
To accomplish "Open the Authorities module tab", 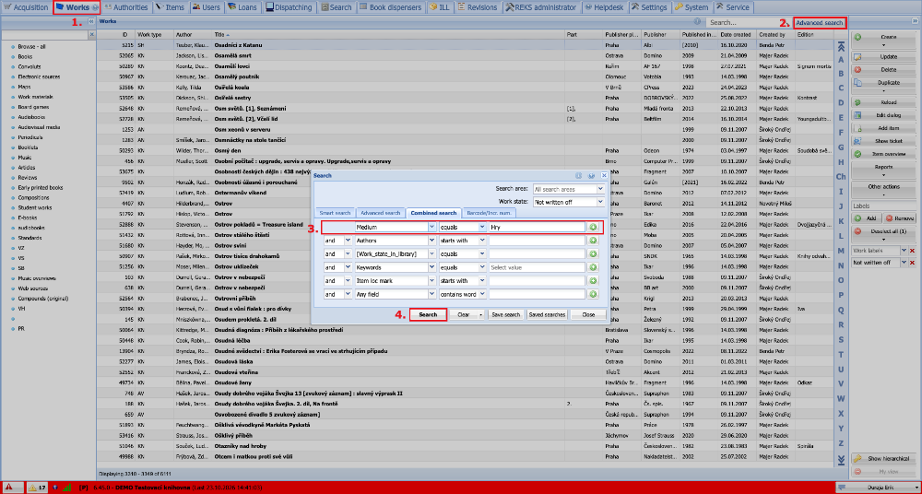I will coord(126,7).
